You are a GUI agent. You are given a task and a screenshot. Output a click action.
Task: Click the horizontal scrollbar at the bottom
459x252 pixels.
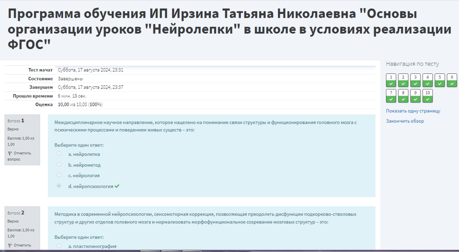[x=229, y=250]
